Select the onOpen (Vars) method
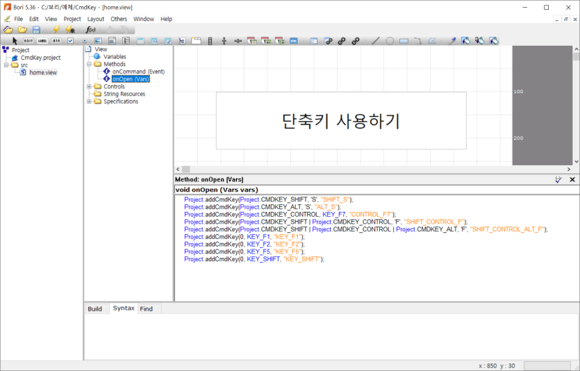This screenshot has width=580, height=371. pos(131,79)
